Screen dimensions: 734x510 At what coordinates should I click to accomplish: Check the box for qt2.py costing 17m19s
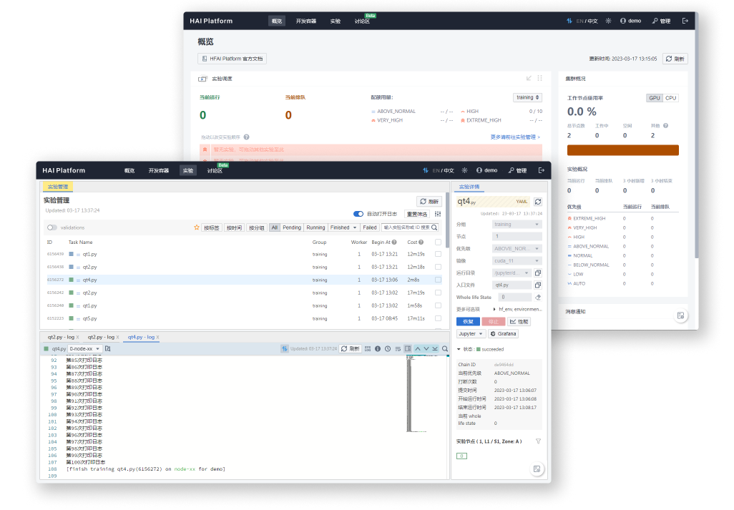[x=438, y=293]
